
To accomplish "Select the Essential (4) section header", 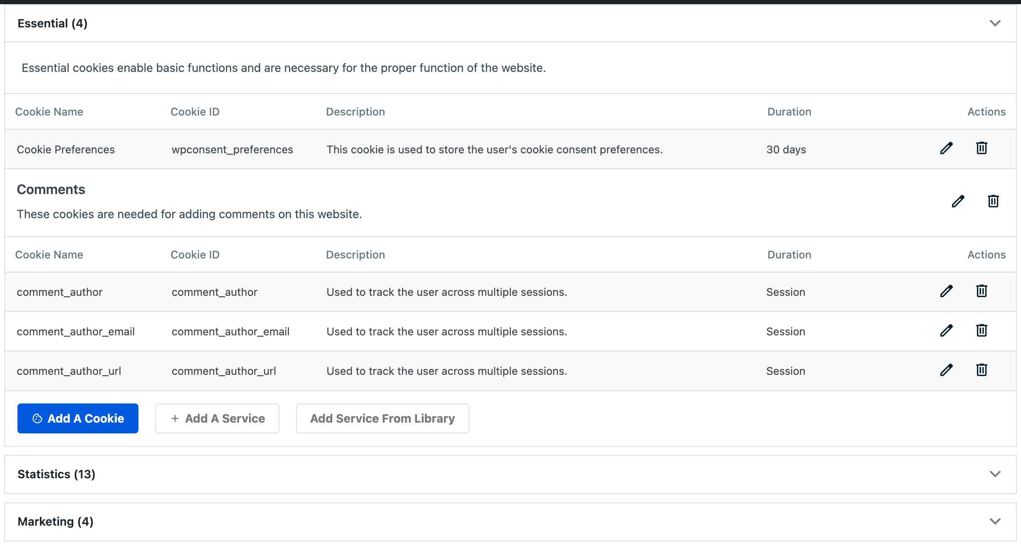I will (52, 23).
